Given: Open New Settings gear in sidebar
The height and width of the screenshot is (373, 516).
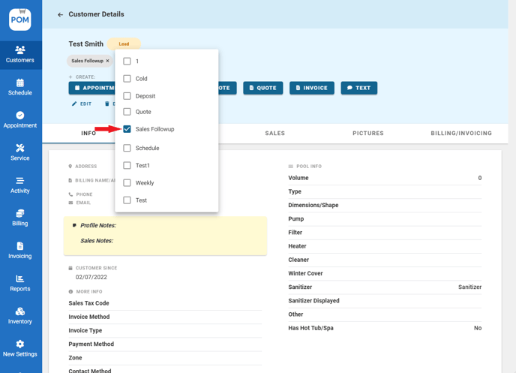Looking at the screenshot, I should [x=20, y=348].
